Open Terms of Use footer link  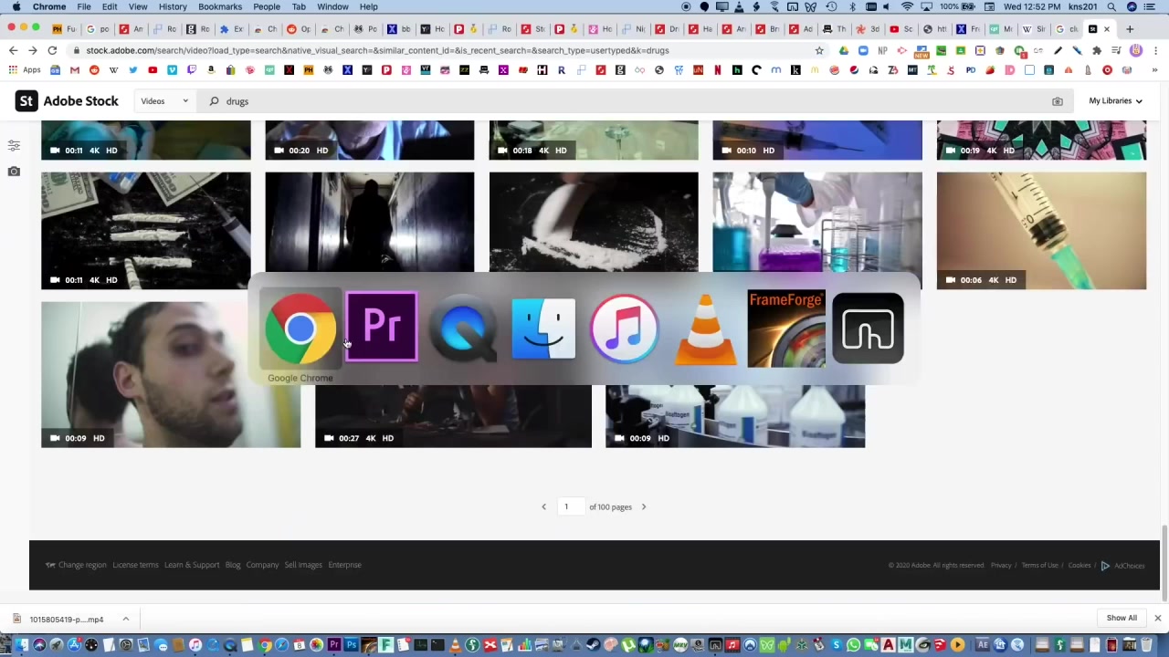tap(1040, 566)
